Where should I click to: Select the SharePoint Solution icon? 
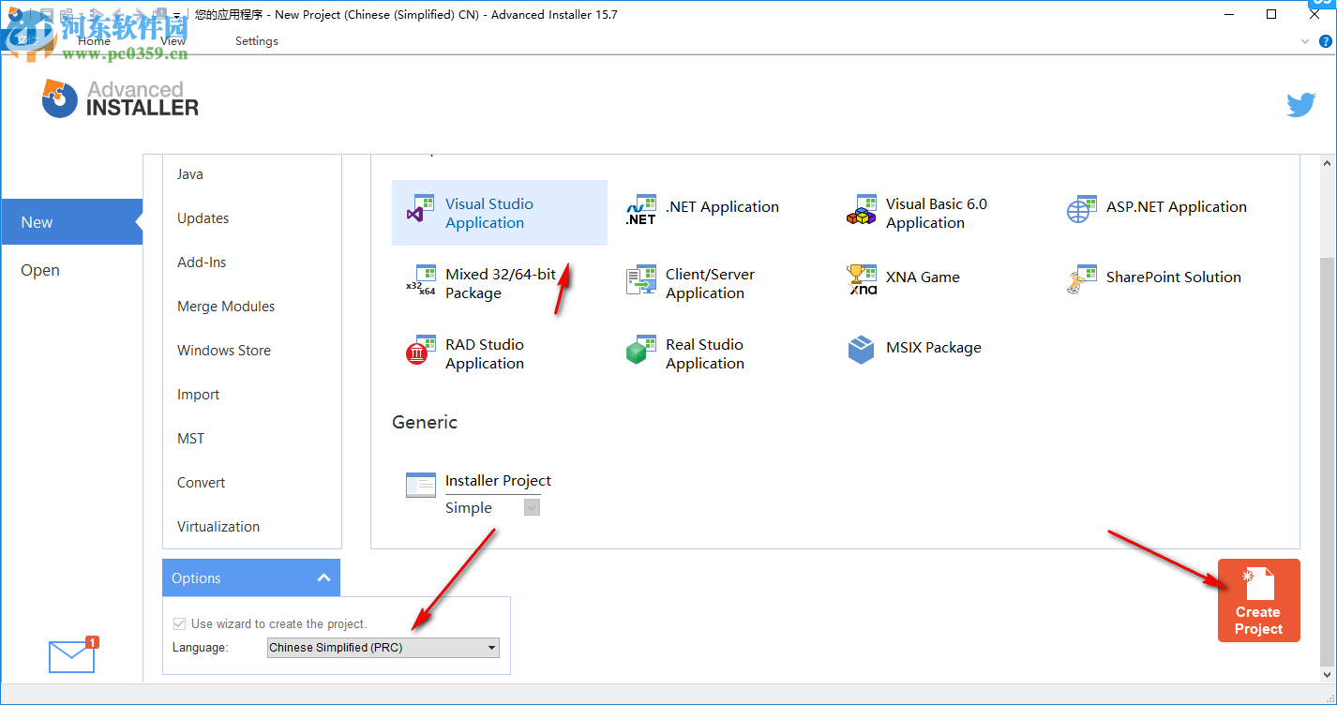point(1082,279)
